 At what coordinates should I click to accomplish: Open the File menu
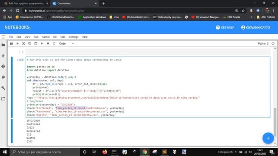11,37
